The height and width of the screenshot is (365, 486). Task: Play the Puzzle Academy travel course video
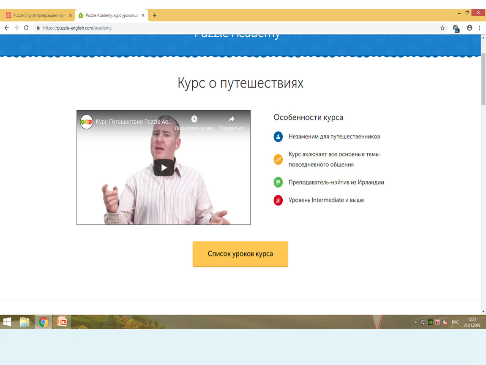164,168
